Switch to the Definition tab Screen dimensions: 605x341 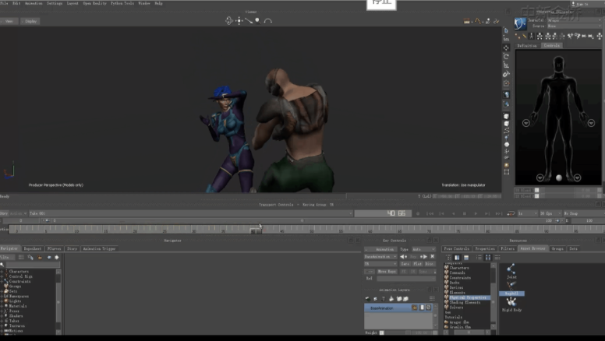[527, 45]
